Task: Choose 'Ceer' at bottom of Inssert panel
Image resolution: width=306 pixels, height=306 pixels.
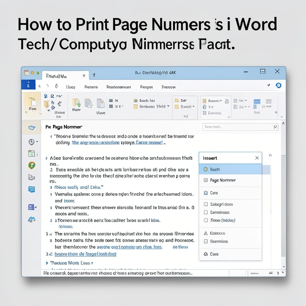Action: (x=230, y=254)
